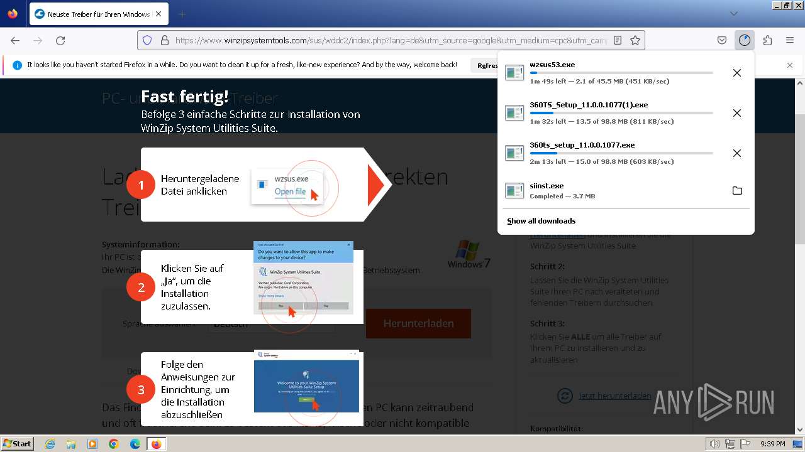805x452 pixels.
Task: Open the Windows Start menu
Action: click(x=17, y=444)
